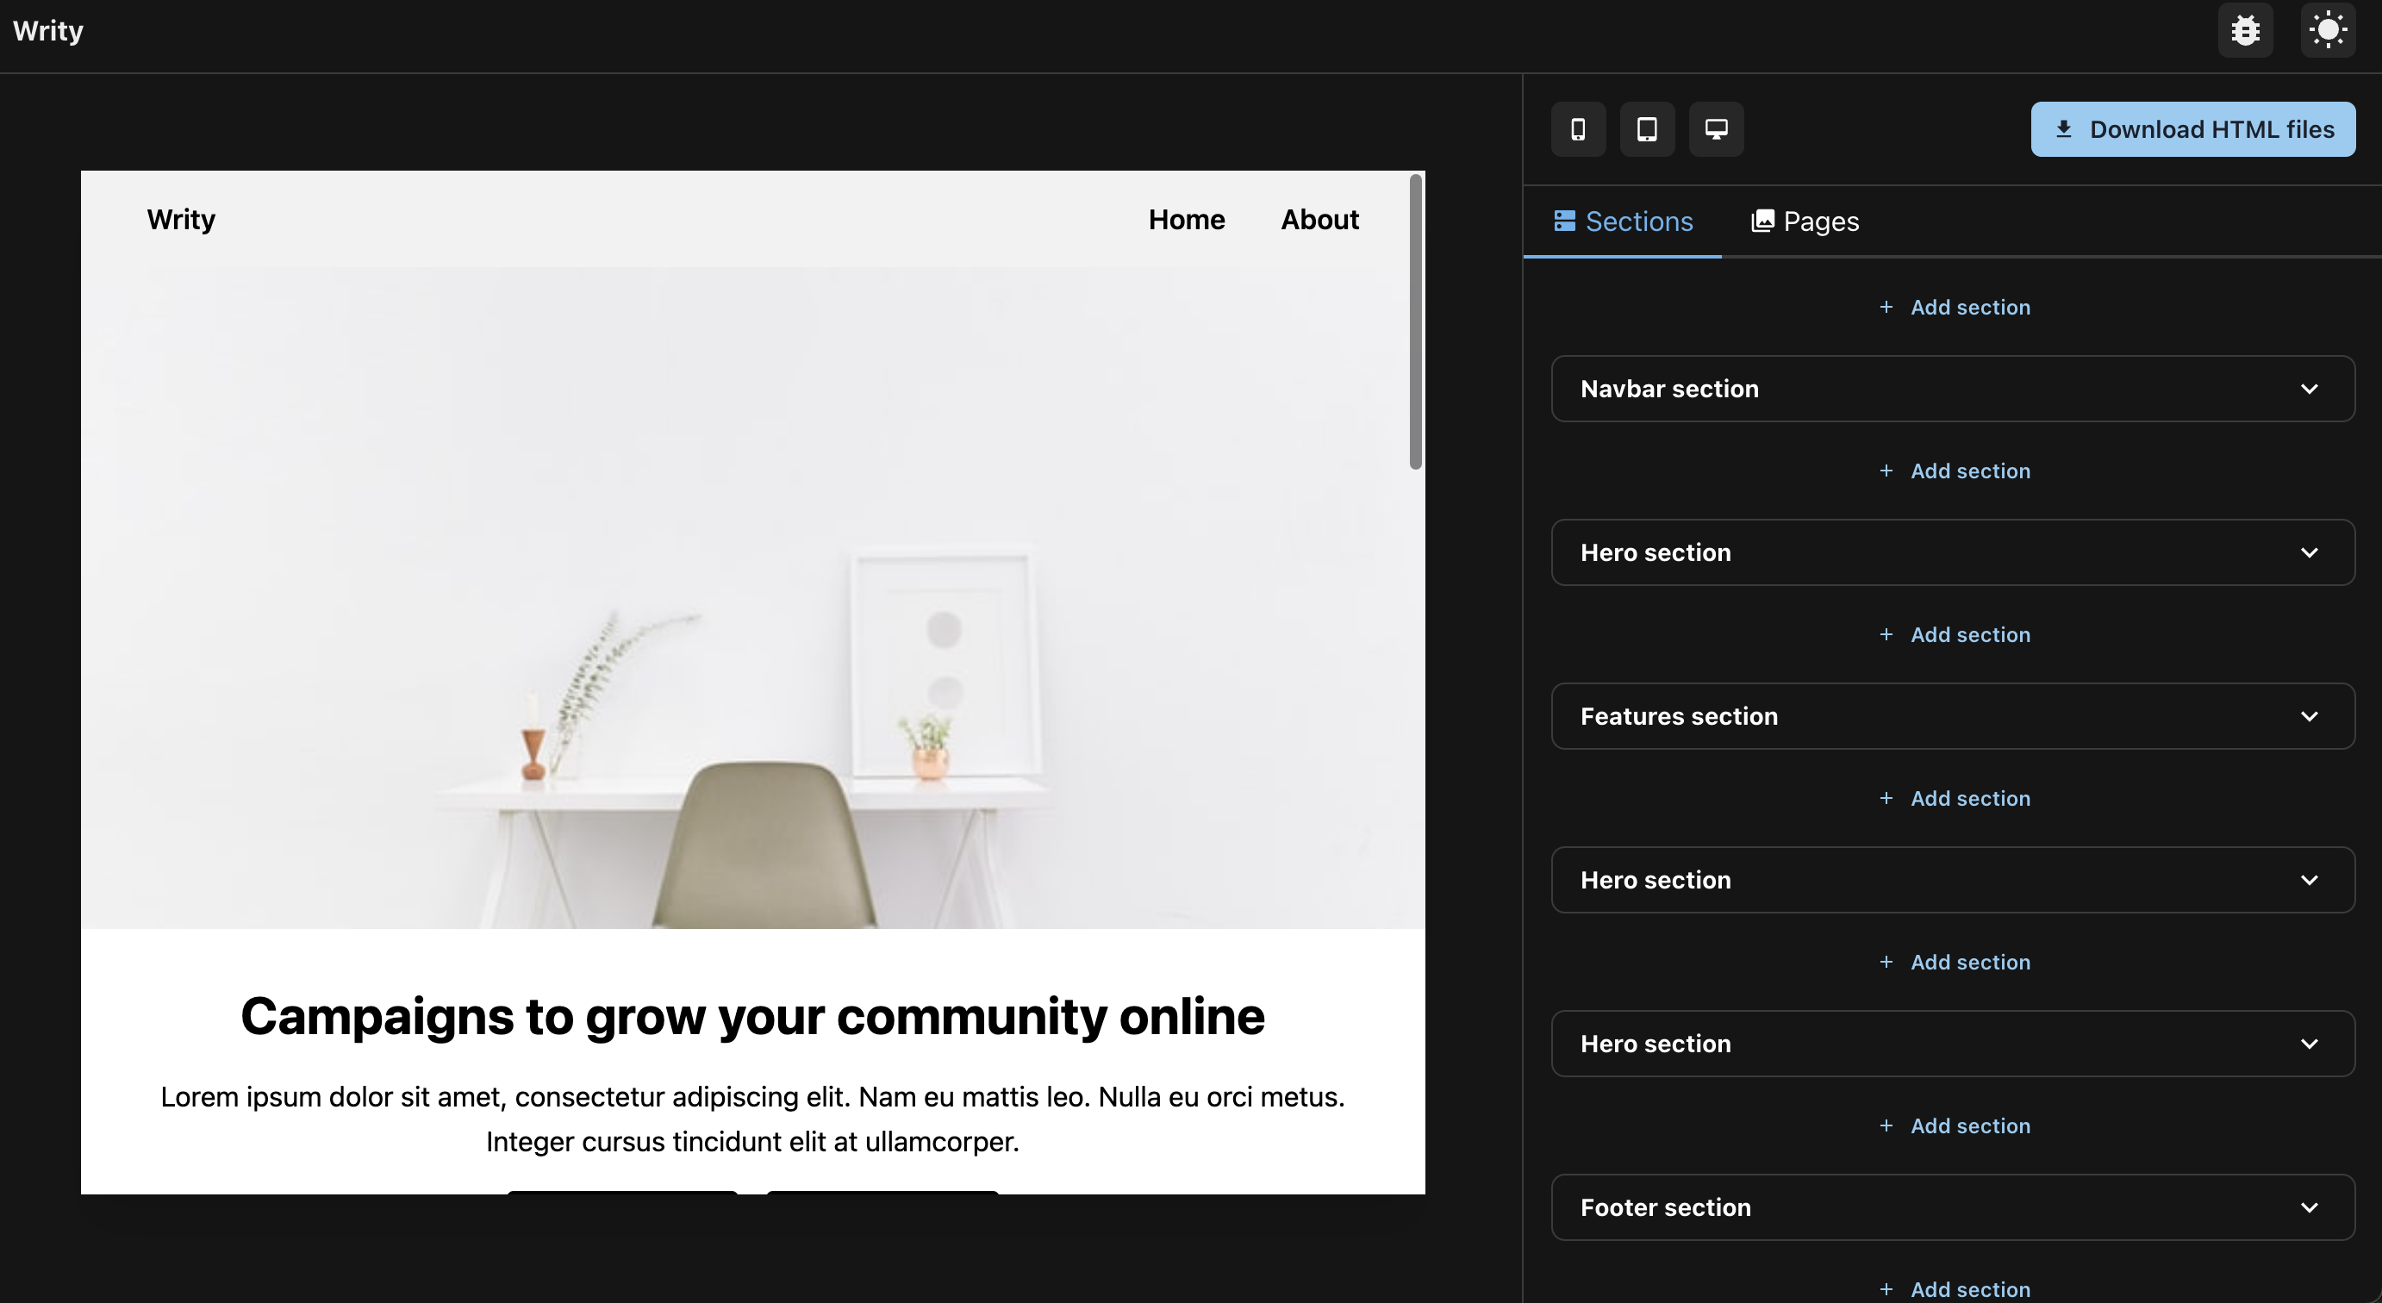Add section above Footer section
This screenshot has height=1303, width=2382.
point(1954,1125)
